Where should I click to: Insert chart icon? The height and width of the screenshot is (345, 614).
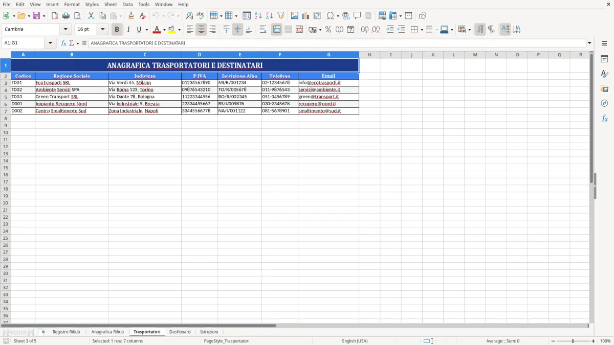point(306,16)
